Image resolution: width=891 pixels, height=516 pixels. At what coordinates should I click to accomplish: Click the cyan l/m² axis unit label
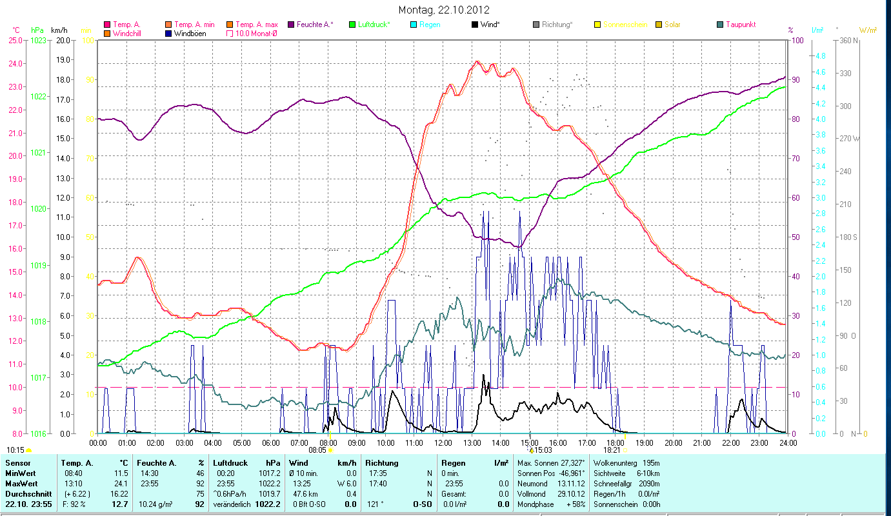pyautogui.click(x=817, y=30)
